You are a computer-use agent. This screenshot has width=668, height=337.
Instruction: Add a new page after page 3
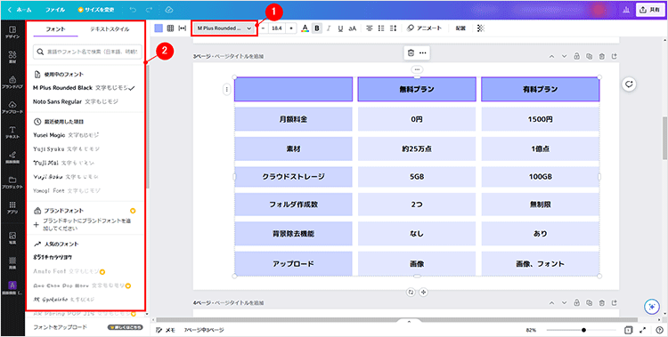tap(614, 56)
